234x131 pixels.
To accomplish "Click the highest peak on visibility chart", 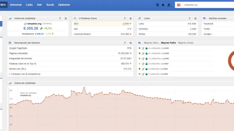I will (84, 88).
